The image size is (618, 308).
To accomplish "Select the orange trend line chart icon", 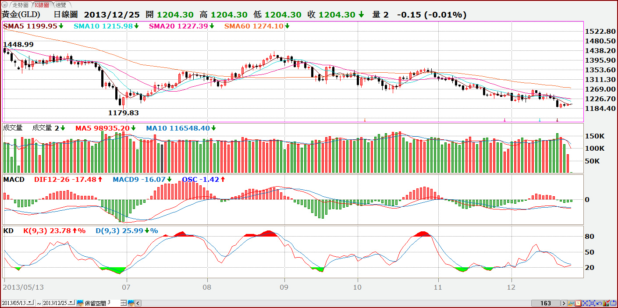I will pyautogui.click(x=571, y=303).
